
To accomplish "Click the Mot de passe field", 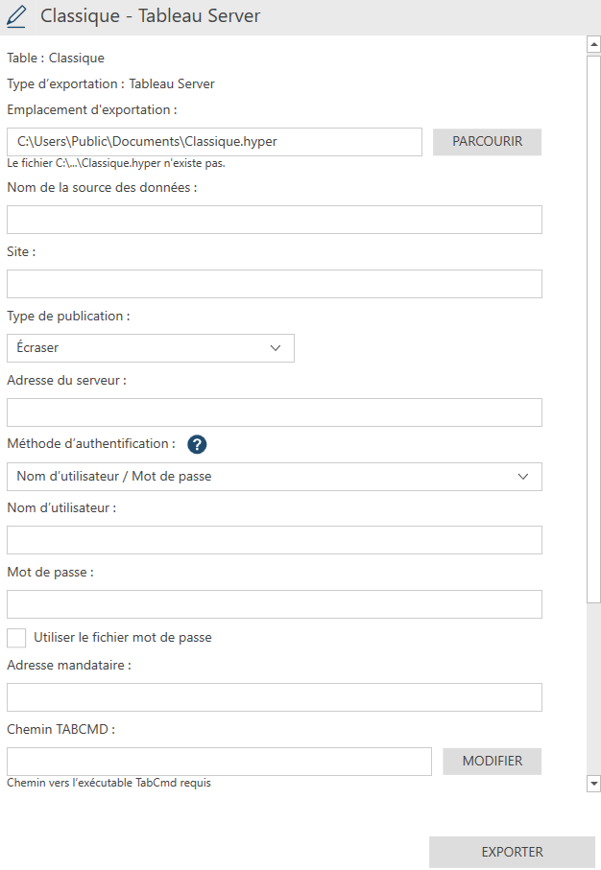I will tap(274, 604).
